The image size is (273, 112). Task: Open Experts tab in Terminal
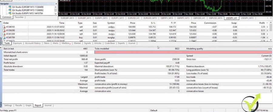point(122,43)
